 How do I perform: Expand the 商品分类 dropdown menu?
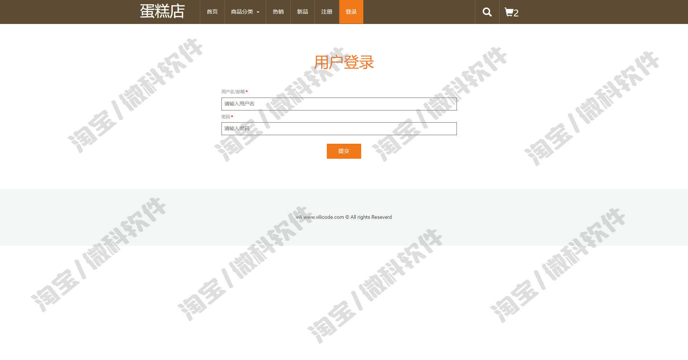[245, 12]
